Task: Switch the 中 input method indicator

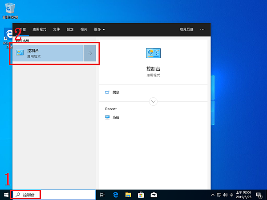Action: click(x=231, y=195)
